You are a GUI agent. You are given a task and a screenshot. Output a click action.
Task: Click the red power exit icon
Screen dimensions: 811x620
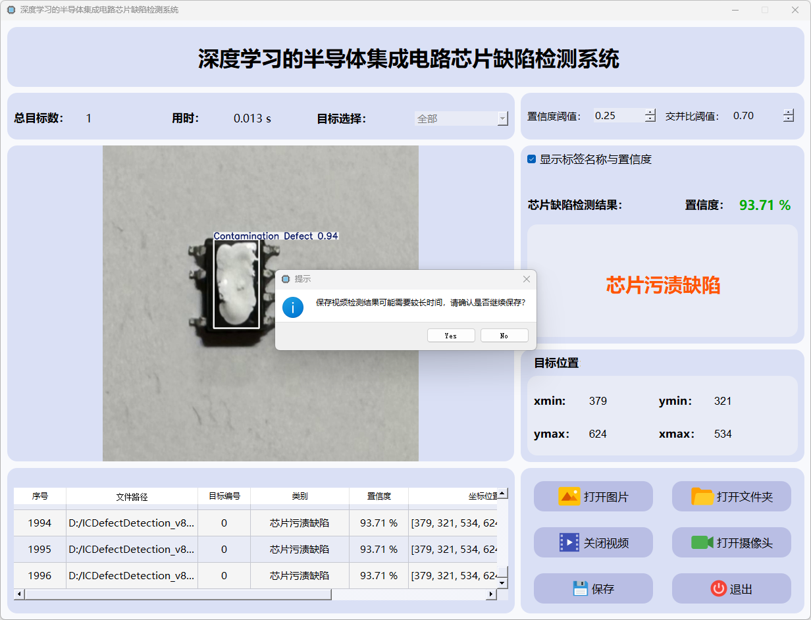click(718, 588)
